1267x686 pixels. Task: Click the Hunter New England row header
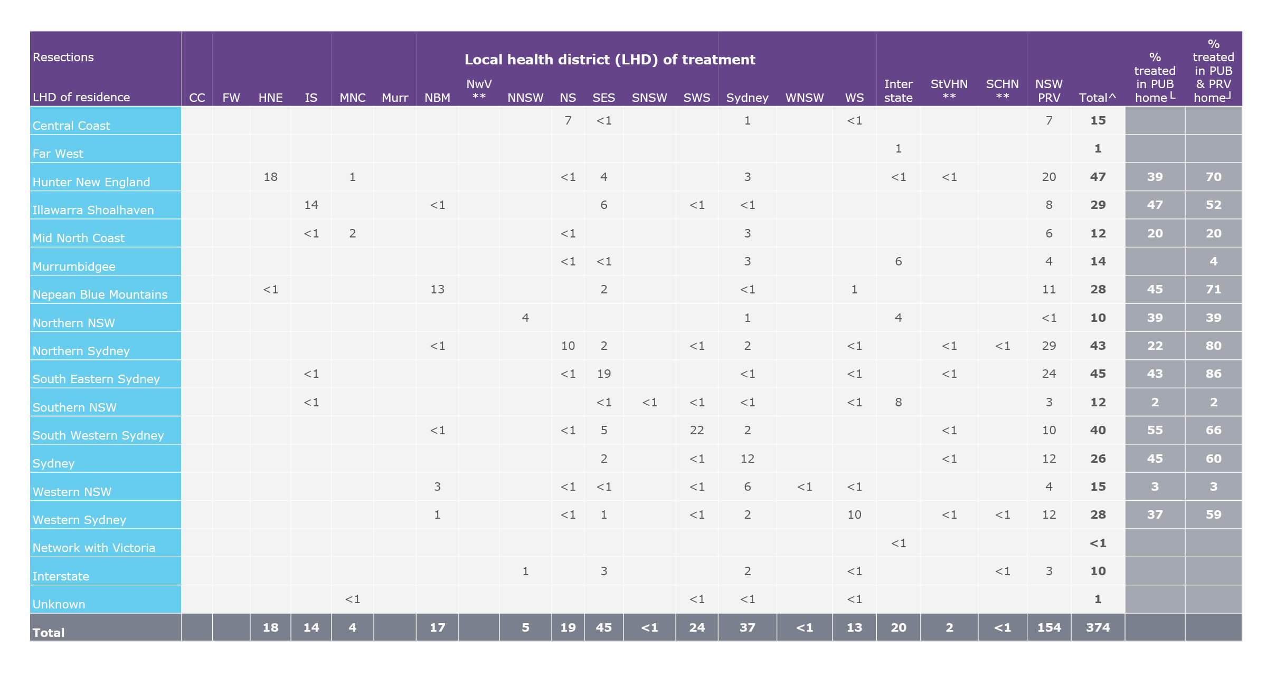click(91, 182)
